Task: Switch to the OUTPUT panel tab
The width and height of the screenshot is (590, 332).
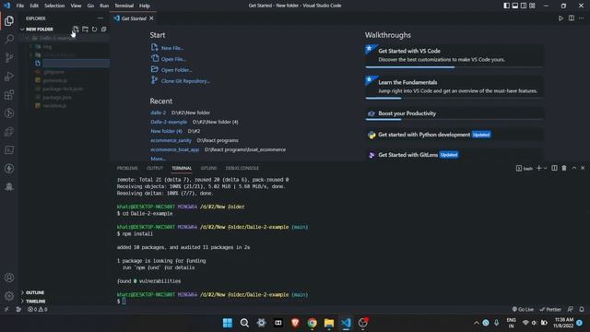Action: coord(155,168)
